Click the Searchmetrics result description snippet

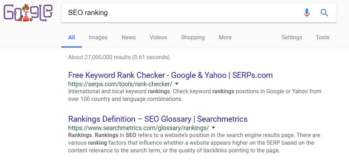tap(194, 143)
